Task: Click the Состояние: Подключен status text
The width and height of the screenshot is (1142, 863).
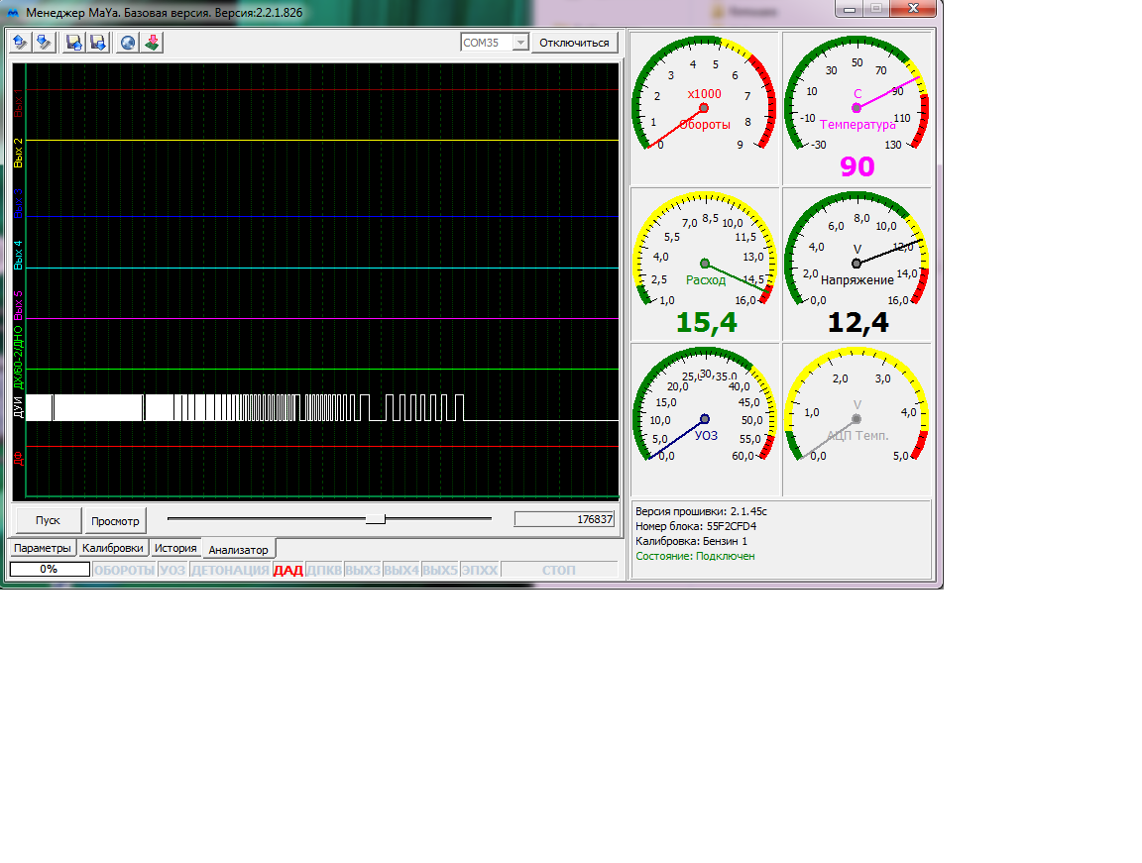Action: click(695, 556)
